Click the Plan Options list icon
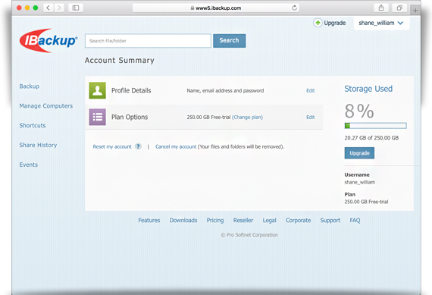The width and height of the screenshot is (432, 295). click(x=97, y=117)
